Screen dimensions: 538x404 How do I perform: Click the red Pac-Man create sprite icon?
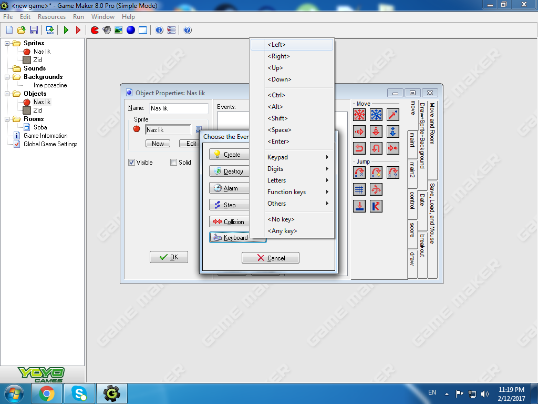coord(95,30)
